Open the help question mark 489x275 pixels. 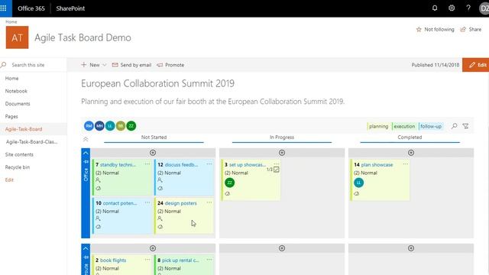pos(468,8)
